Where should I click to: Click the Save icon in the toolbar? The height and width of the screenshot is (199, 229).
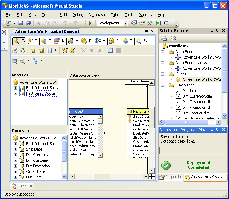click(x=21, y=23)
